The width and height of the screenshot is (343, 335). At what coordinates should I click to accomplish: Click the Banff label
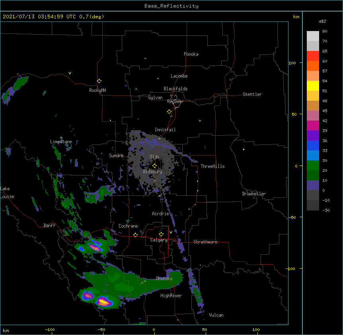49,226
